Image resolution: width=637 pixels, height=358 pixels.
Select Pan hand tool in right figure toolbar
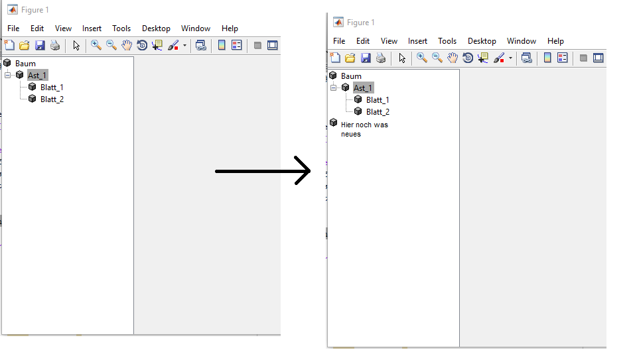453,58
